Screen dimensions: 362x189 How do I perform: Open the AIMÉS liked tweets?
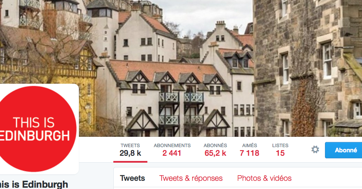(250, 145)
